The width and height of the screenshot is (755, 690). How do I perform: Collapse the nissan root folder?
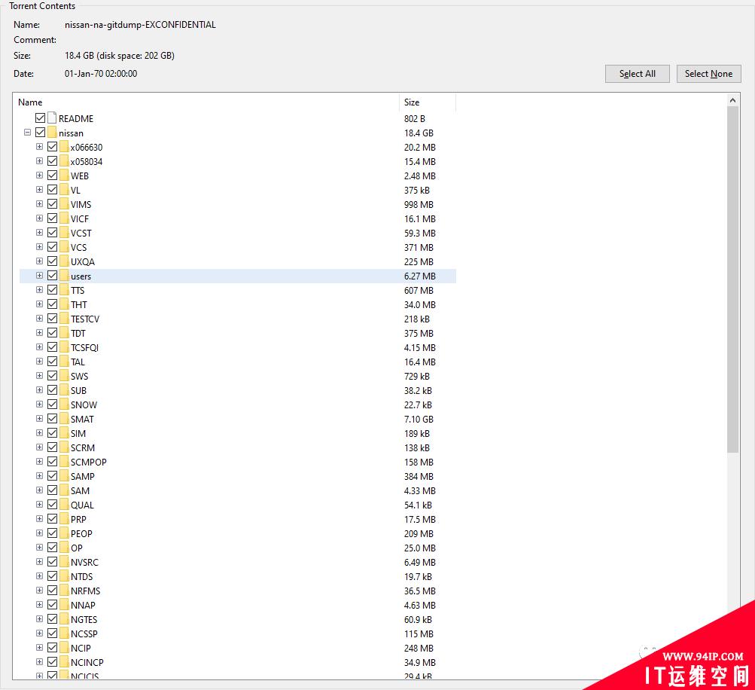(27, 133)
